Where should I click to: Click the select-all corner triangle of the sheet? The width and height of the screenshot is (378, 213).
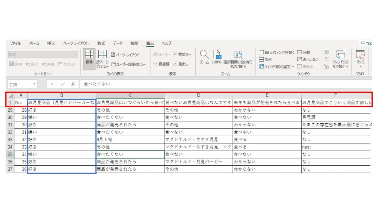click(11, 95)
